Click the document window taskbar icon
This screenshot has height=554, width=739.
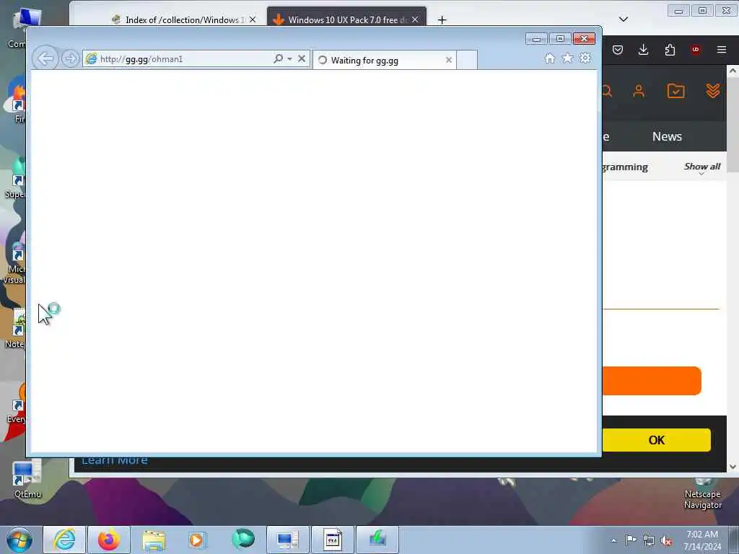pos(332,540)
